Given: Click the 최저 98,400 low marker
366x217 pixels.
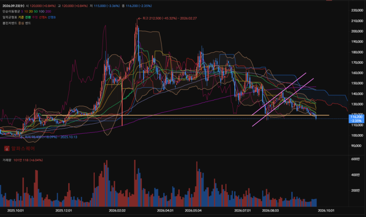Looking at the screenshot, I should [x=49, y=137].
